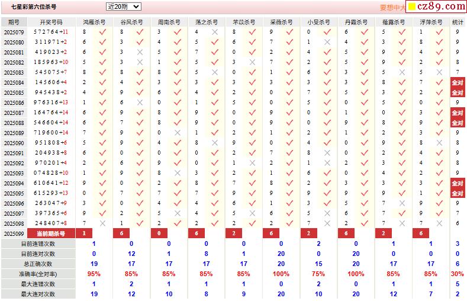This screenshot has height=301, width=467.
Task: Click the gray X in 浮萍杀号 row 2025098
Action: (439, 223)
